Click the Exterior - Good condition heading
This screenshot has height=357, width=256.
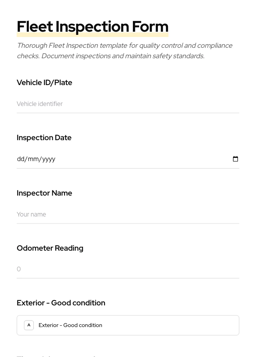(x=61, y=303)
